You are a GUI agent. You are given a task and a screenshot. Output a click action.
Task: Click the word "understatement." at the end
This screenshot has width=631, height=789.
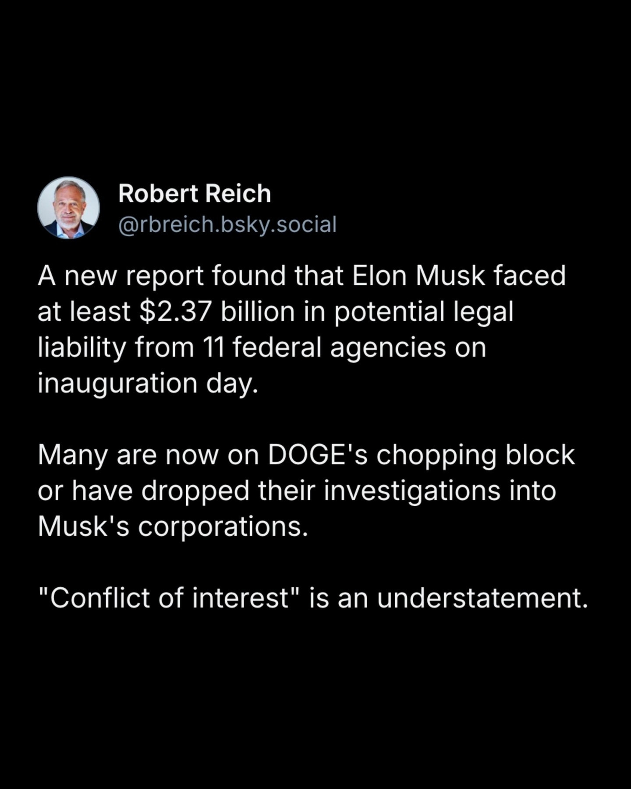(482, 598)
